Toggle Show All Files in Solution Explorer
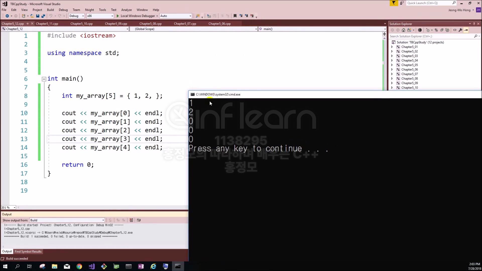 447,30
